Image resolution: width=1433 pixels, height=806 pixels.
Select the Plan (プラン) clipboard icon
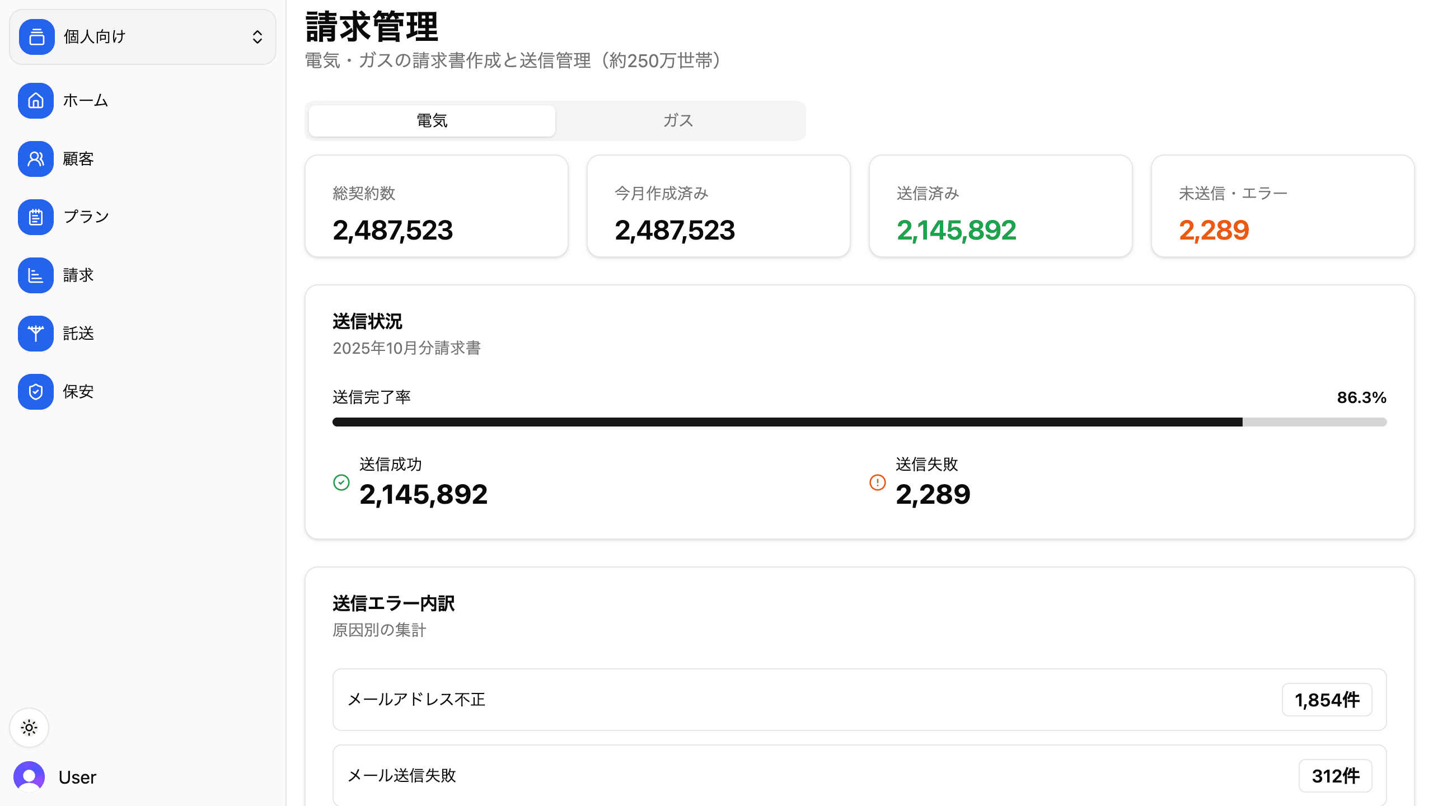click(36, 217)
